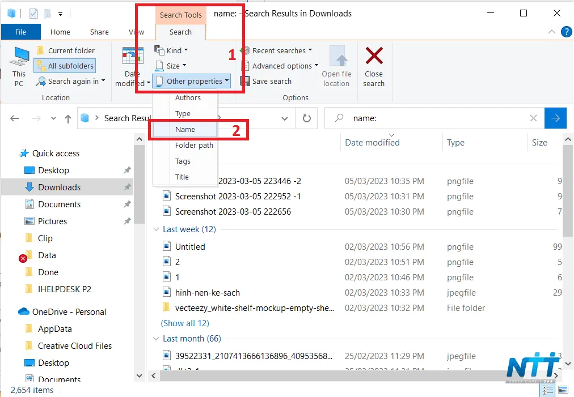574x397 pixels.
Task: Click the Help question mark icon
Action: (x=566, y=32)
